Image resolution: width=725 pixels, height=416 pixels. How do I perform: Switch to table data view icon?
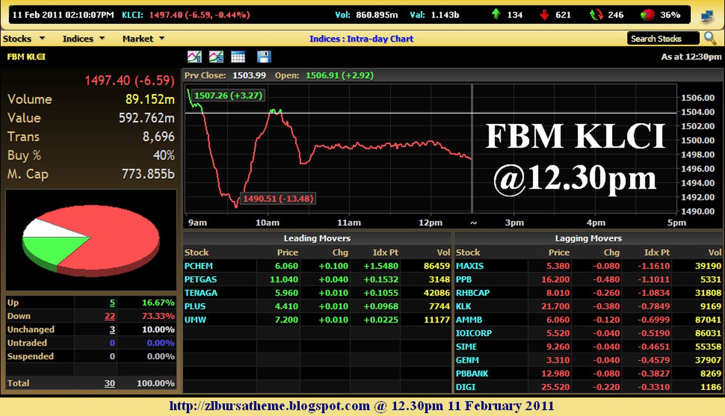tap(237, 57)
